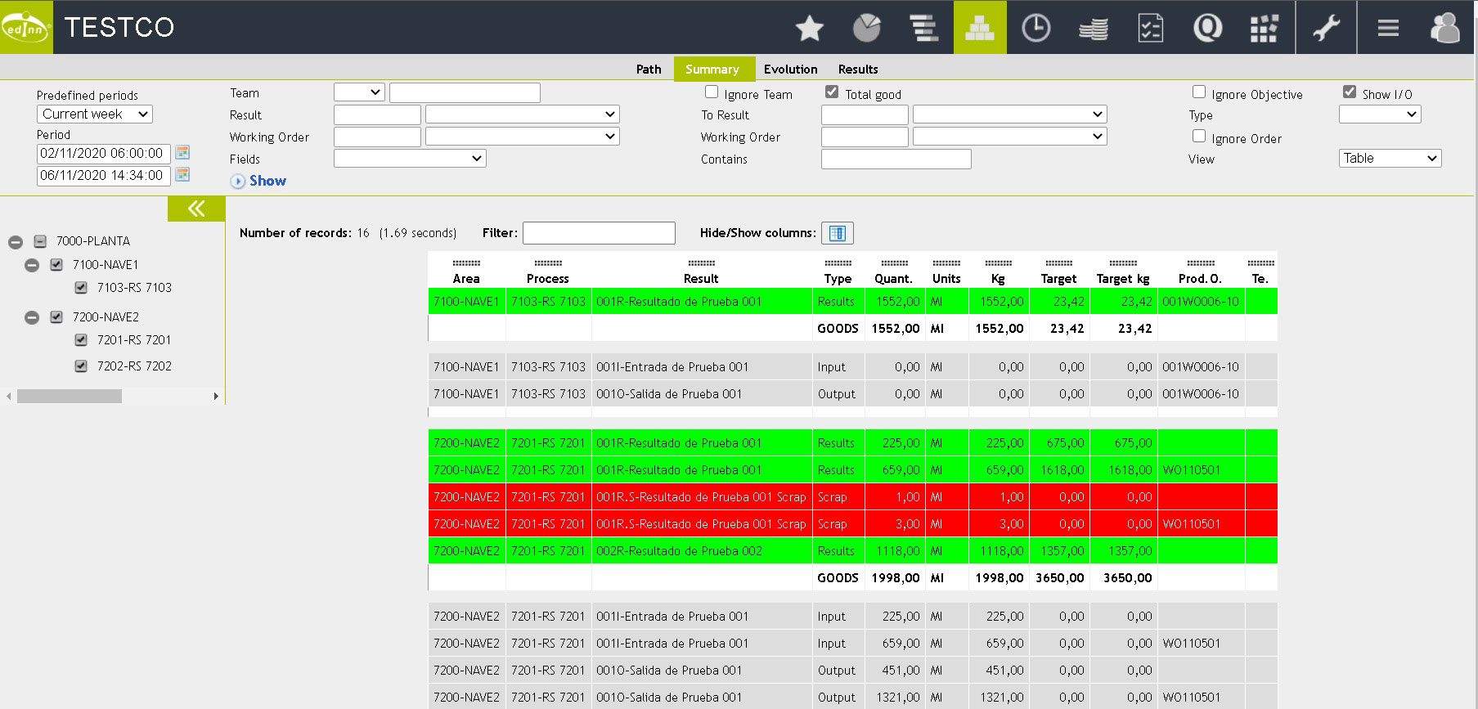The image size is (1478, 709).
Task: Sort by the Target column header
Action: pyautogui.click(x=1058, y=279)
